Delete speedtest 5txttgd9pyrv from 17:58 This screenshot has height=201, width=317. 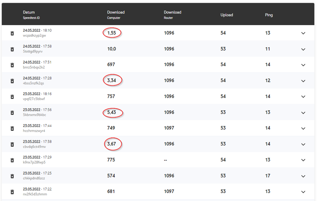tap(12, 49)
